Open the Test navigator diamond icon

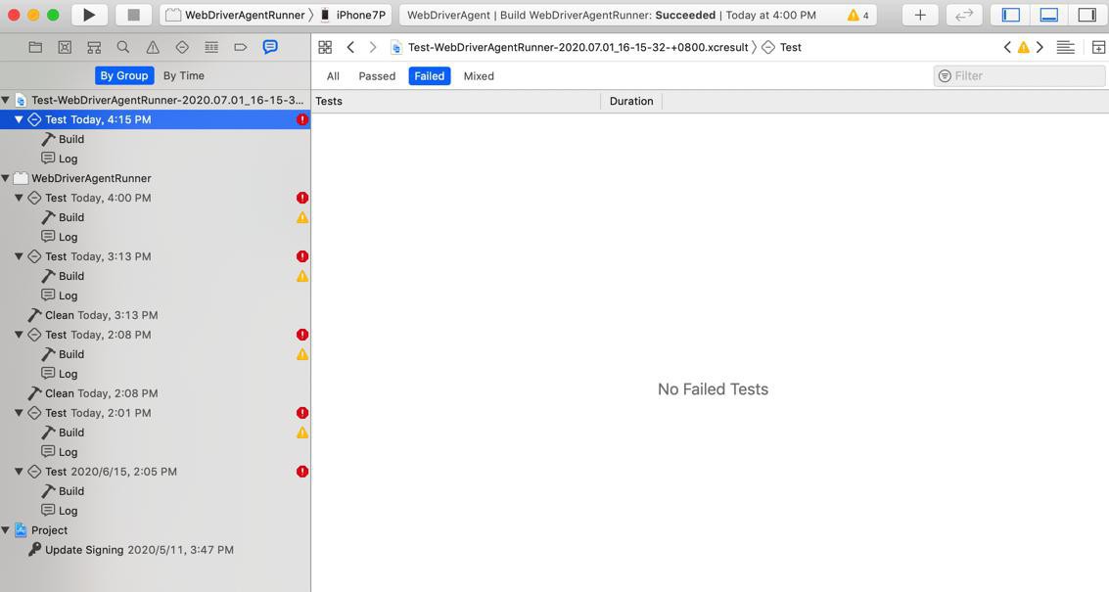[x=182, y=47]
